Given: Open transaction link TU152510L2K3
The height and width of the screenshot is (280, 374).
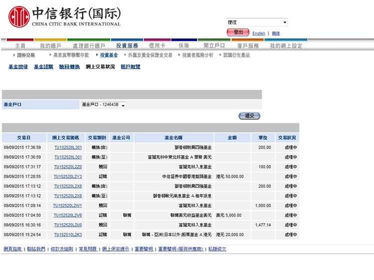Looking at the screenshot, I should pyautogui.click(x=68, y=235).
